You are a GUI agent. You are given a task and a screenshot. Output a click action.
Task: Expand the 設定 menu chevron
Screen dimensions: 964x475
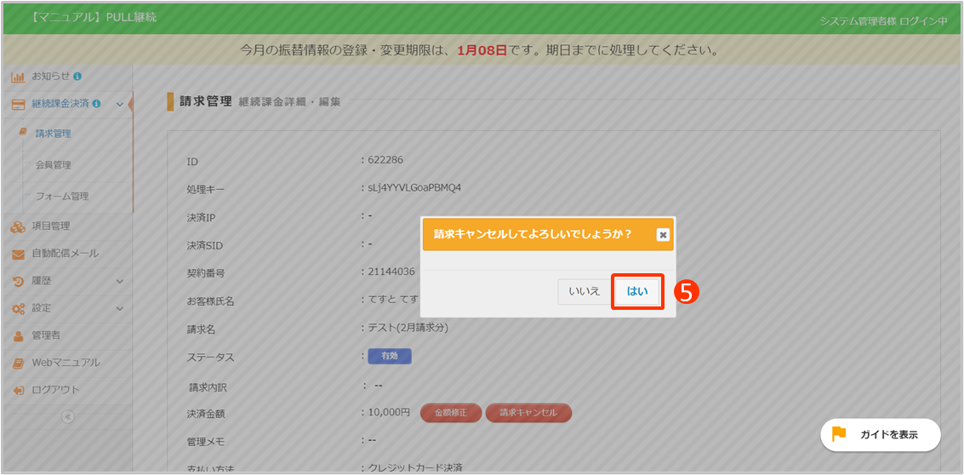tap(119, 308)
